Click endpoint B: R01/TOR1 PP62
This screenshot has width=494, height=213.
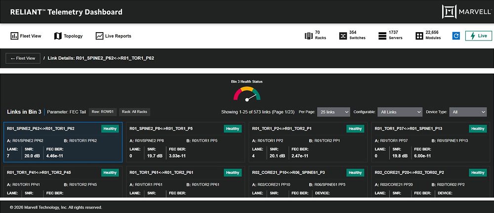[81, 141]
